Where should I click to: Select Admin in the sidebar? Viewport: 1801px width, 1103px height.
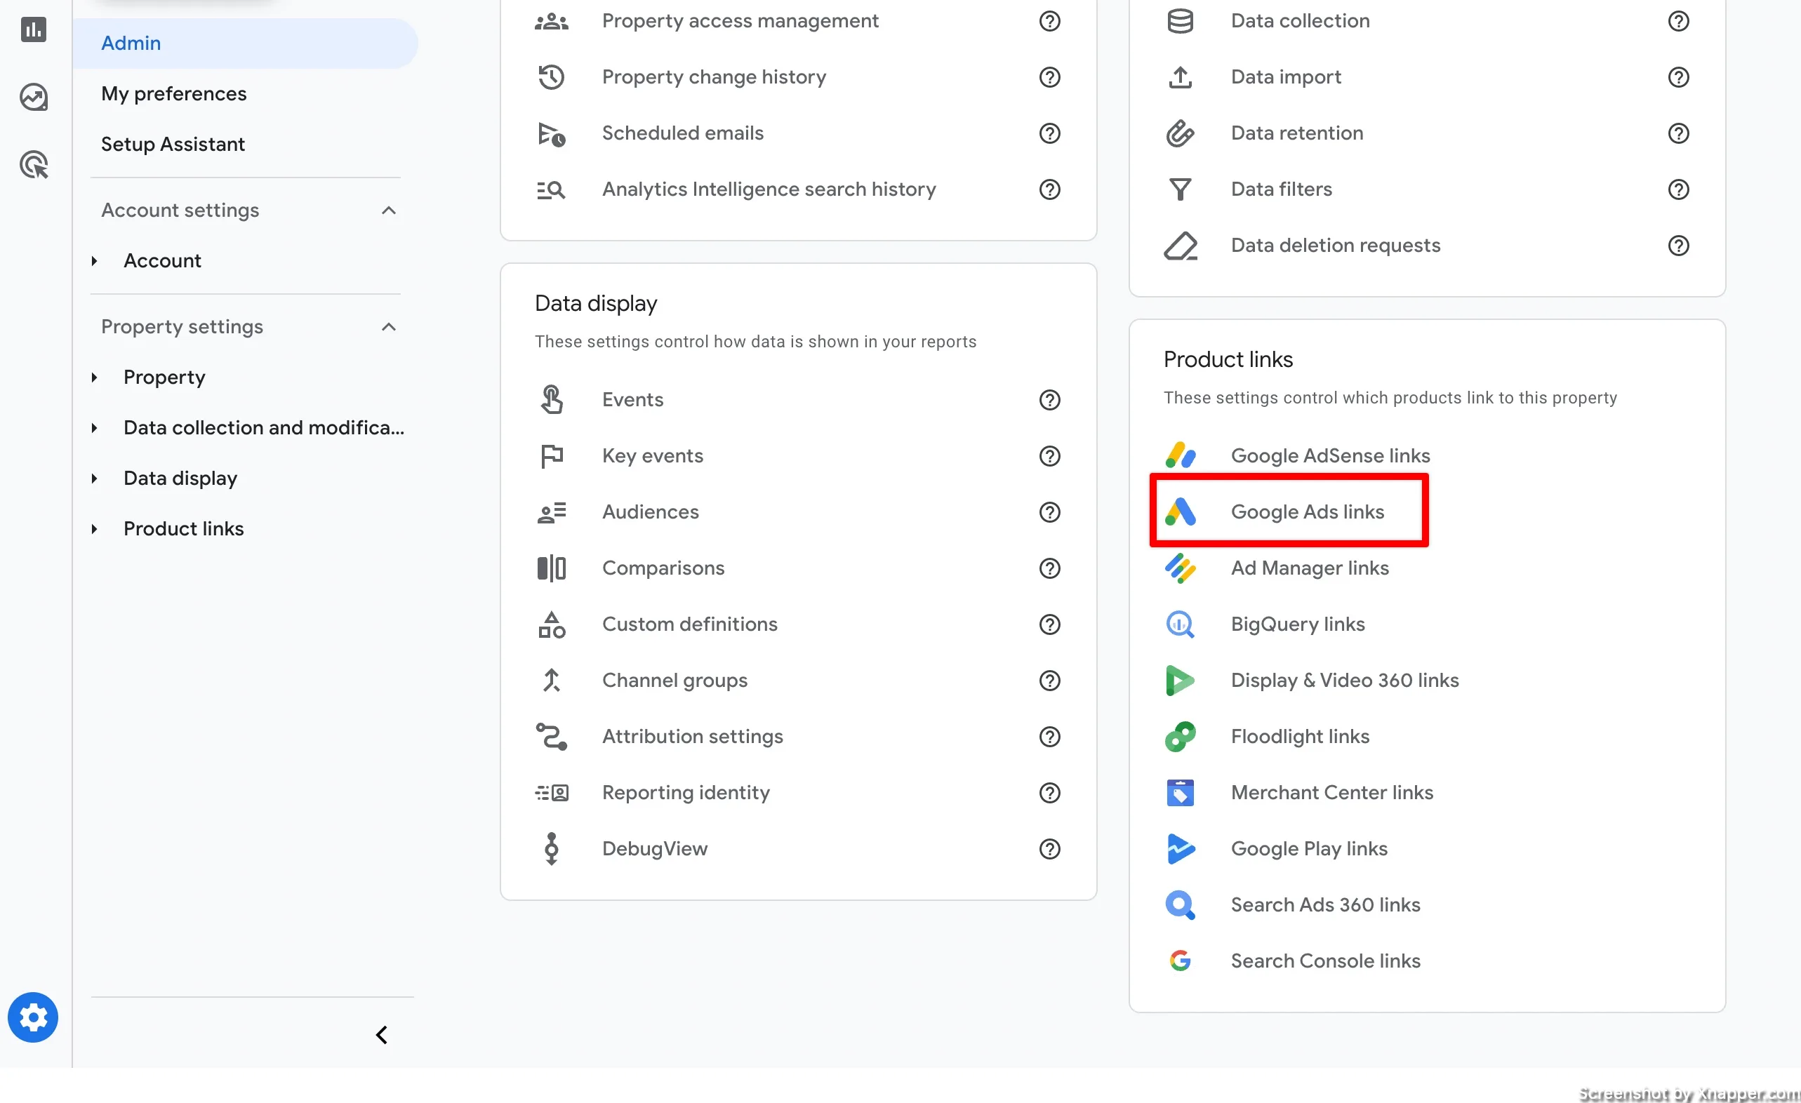[x=246, y=43]
